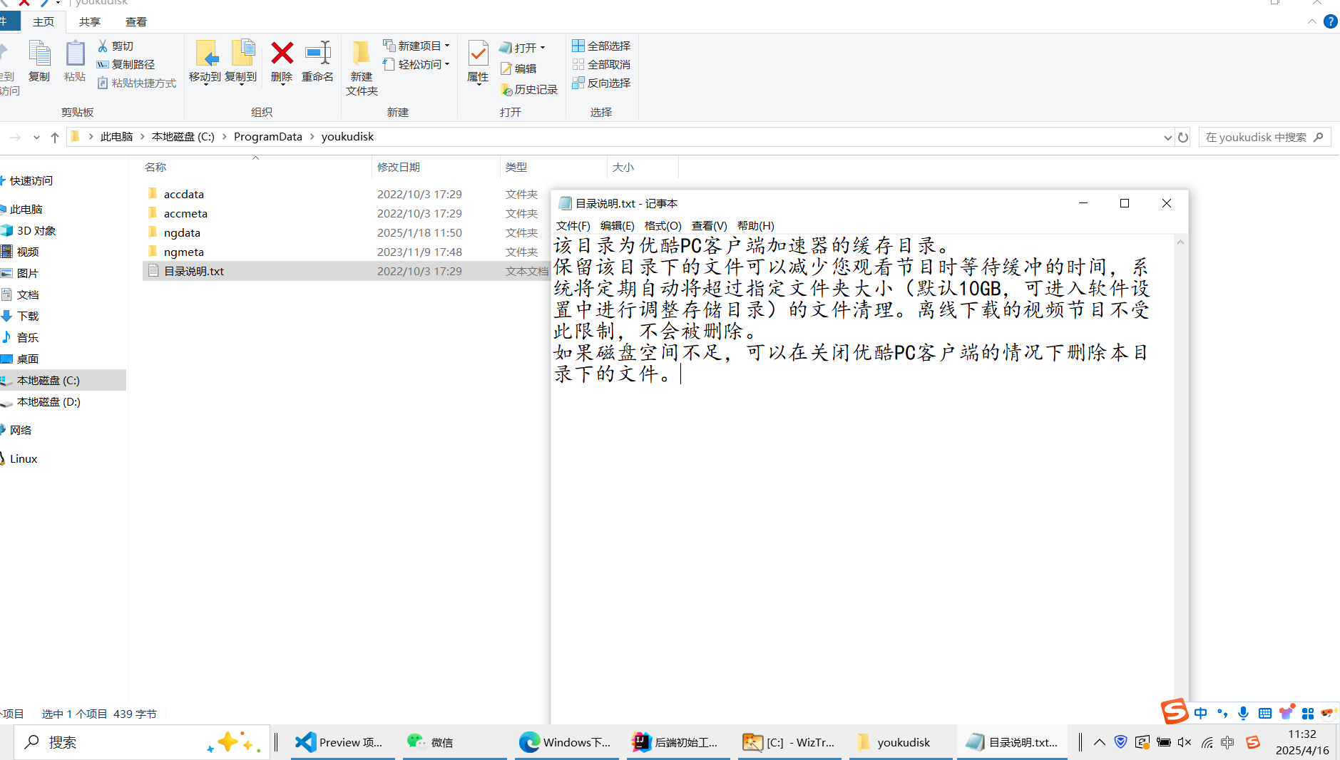Click the Properties icon
Image resolution: width=1340 pixels, height=760 pixels.
coord(478,53)
